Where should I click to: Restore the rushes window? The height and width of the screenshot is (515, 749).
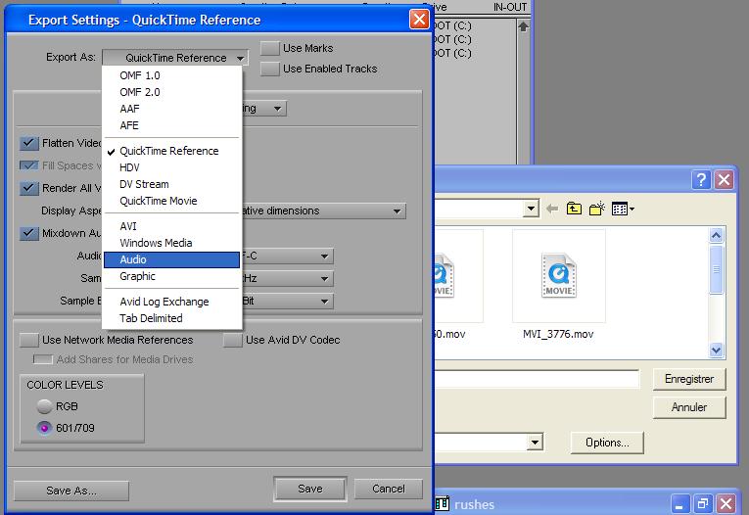702,503
